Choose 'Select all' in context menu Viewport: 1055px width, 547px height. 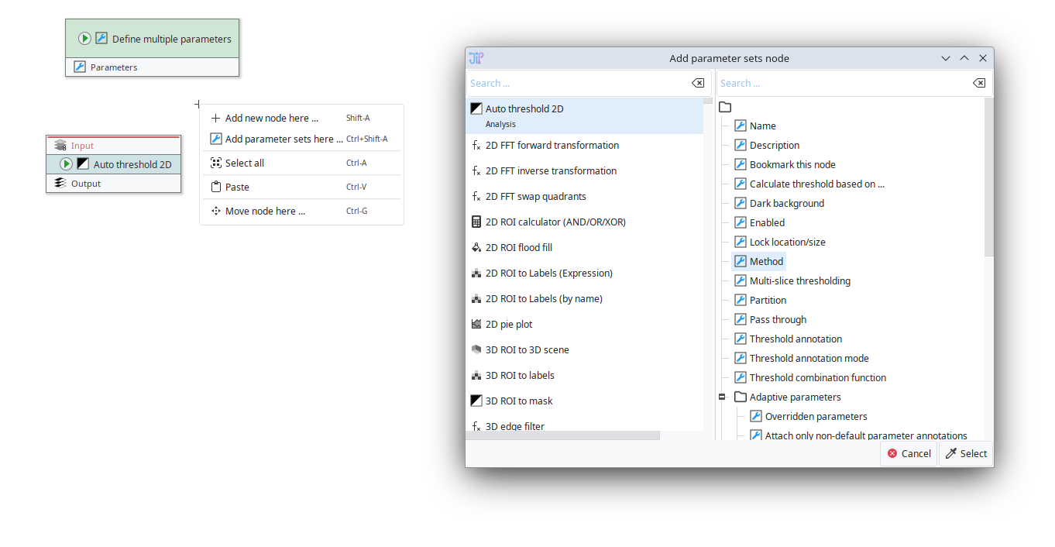[x=245, y=163]
